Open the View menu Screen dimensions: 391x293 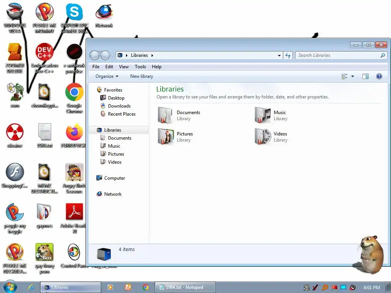(124, 67)
